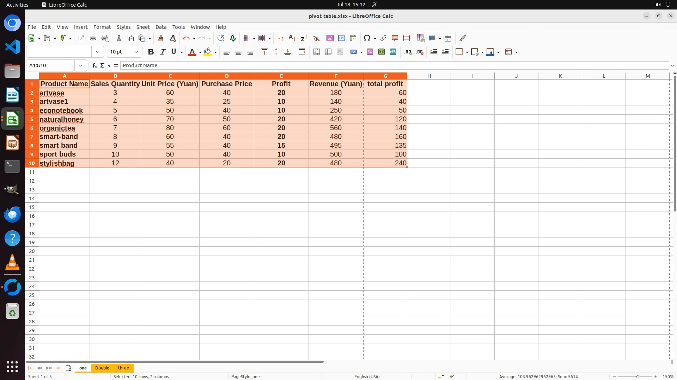Toggle Wrap Text for cells
The image size is (677, 380).
302,52
